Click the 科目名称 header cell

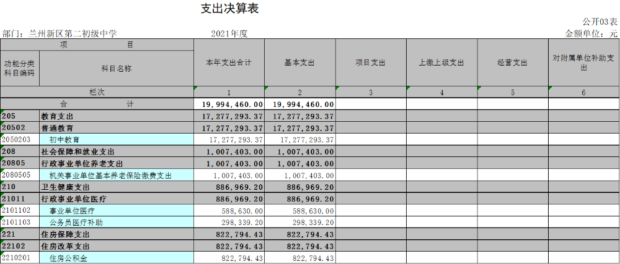coord(116,68)
